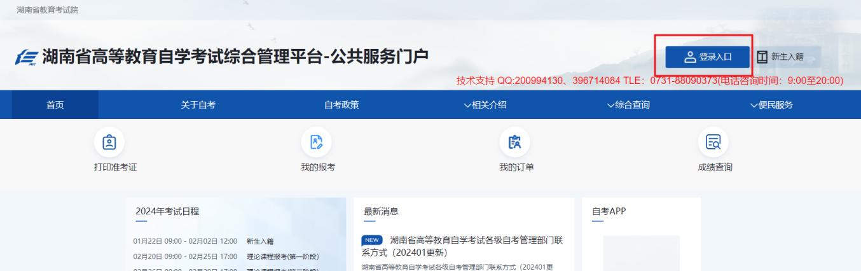Image resolution: width=861 pixels, height=271 pixels.
Task: Open the 自考政策 menu item
Action: pyautogui.click(x=341, y=105)
